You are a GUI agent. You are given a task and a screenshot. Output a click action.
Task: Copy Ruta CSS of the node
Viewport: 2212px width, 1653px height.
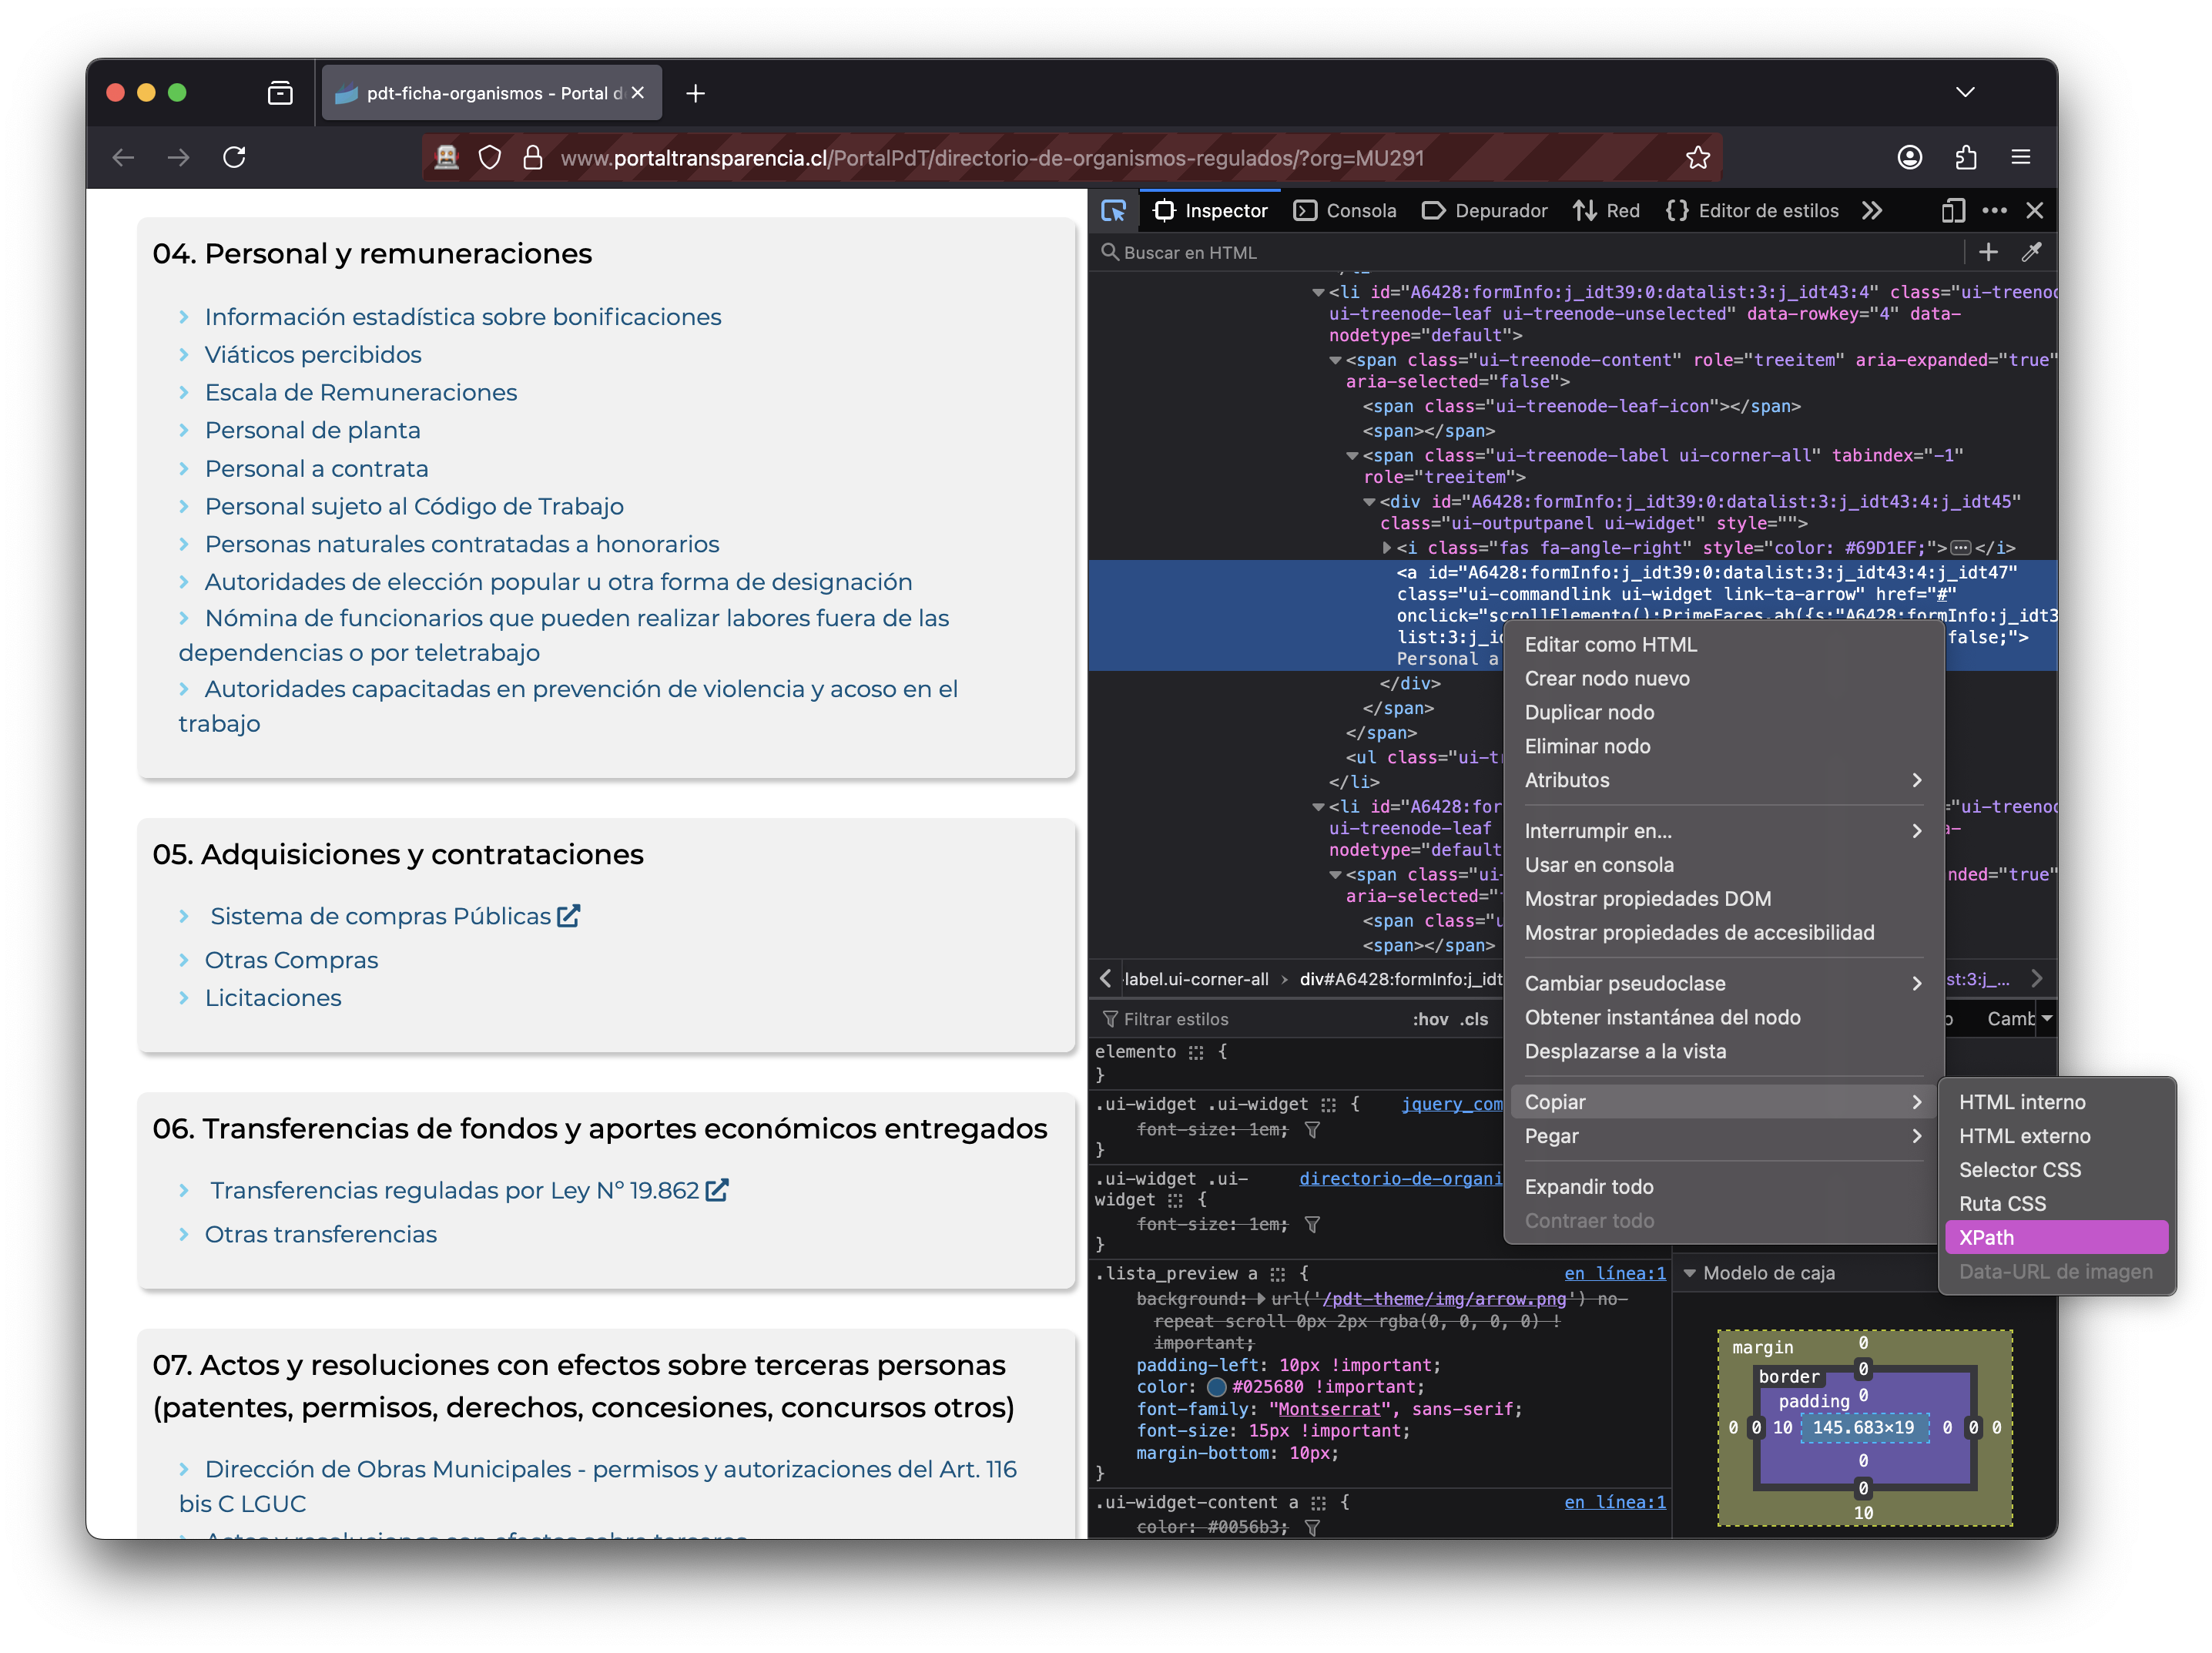2057,1204
